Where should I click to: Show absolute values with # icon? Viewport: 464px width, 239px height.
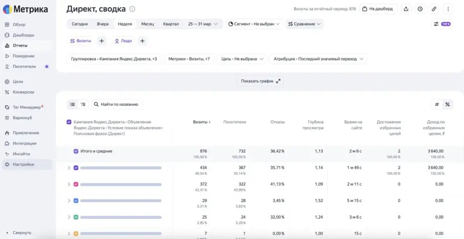click(x=437, y=104)
